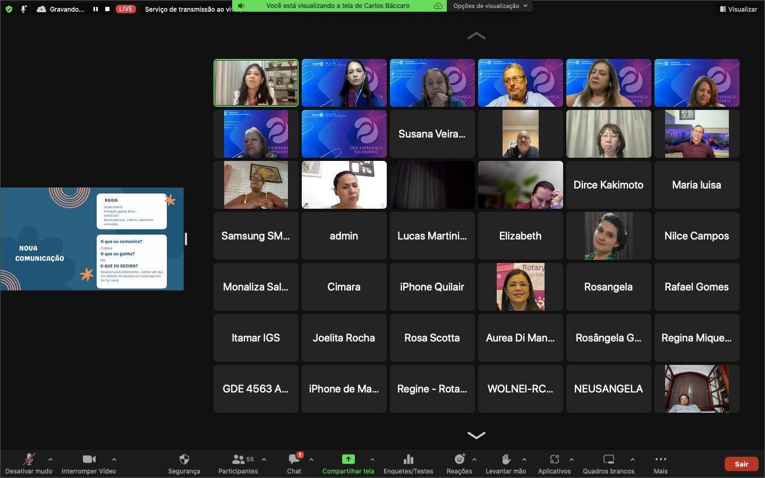Open the Participantes panel
This screenshot has height=478, width=765.
click(x=238, y=460)
